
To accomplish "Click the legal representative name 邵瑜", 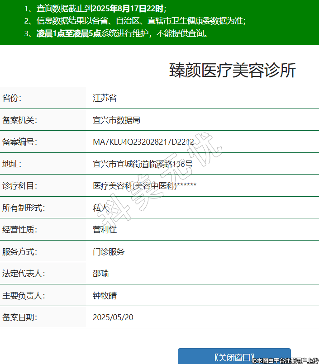I will click(x=100, y=274).
